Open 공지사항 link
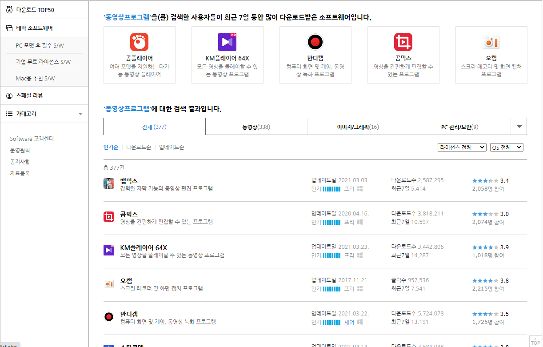This screenshot has height=347, width=543. [x=20, y=162]
